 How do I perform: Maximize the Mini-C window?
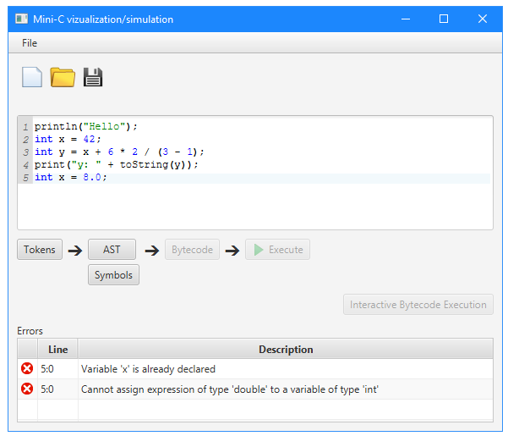tap(444, 19)
